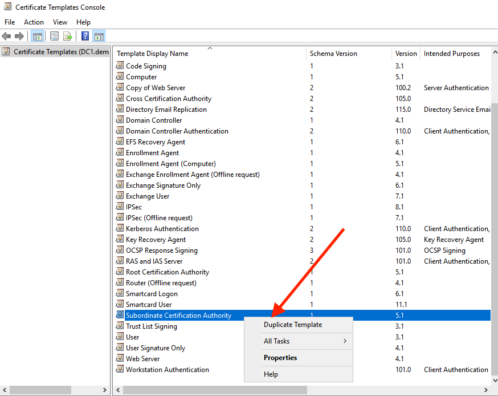Click the Forward navigation arrow
This screenshot has height=396, width=498.
coord(18,36)
